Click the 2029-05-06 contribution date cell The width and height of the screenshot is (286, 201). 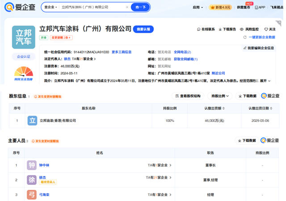pyautogui.click(x=260, y=121)
